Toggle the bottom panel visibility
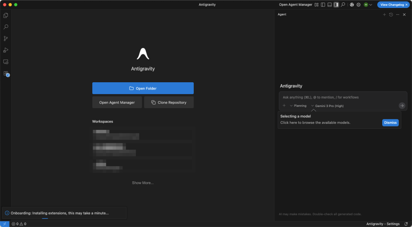 (329, 5)
